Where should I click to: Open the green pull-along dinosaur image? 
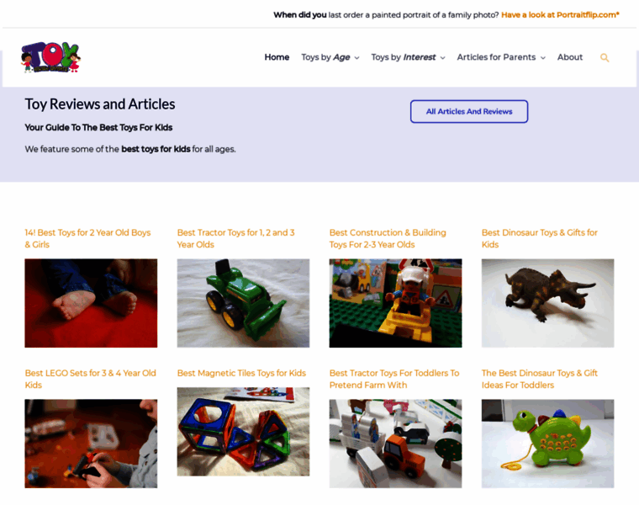pos(547,444)
